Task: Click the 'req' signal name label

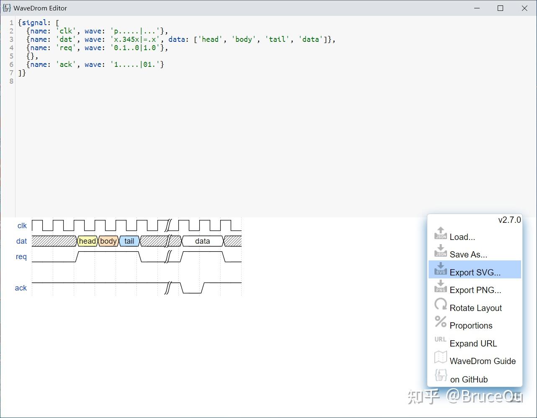Action: coord(21,257)
